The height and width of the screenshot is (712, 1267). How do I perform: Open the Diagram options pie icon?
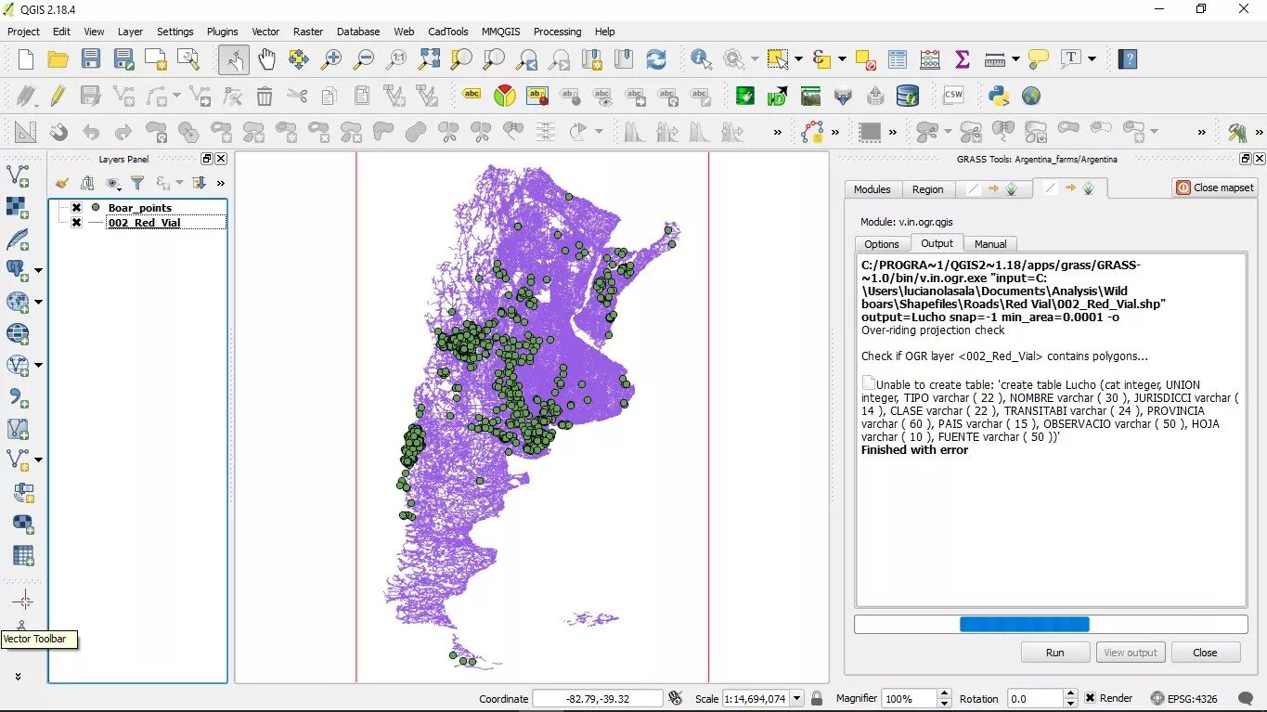(504, 96)
